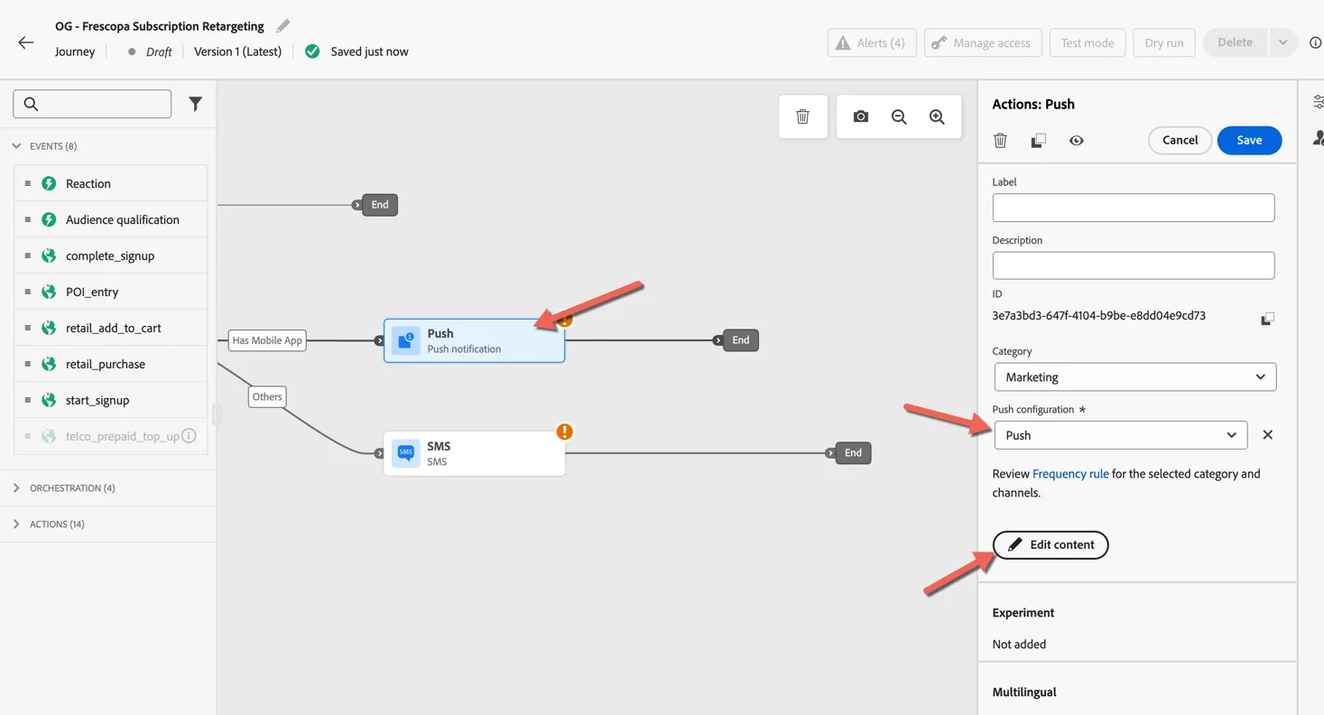Image resolution: width=1324 pixels, height=715 pixels.
Task: Select the Push notification node icon
Action: tap(406, 341)
